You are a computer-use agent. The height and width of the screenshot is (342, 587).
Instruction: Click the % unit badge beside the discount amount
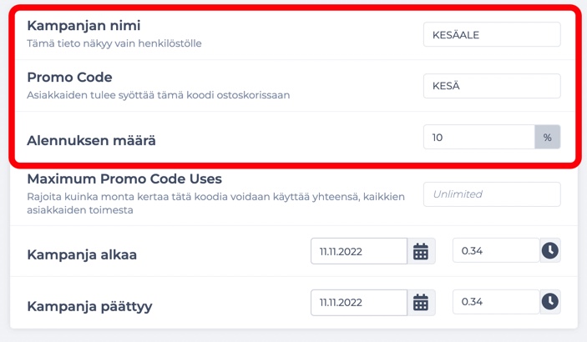pyautogui.click(x=547, y=138)
